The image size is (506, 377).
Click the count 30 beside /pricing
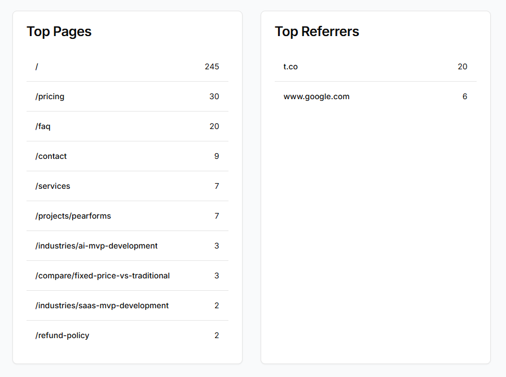[x=214, y=96]
